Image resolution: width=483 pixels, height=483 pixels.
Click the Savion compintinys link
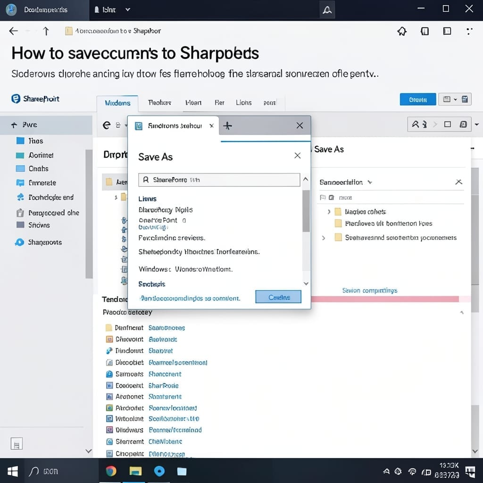[x=370, y=290]
